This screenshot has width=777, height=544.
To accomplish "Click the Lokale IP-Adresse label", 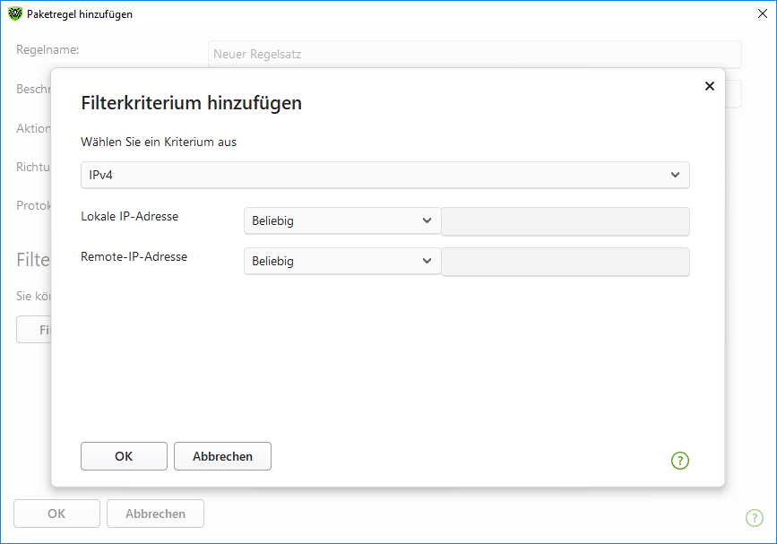I will coord(129,216).
